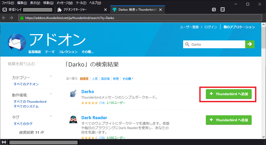Image resolution: width=266 pixels, height=145 pixels.
Task: Open the ツール(T) menu
Action: [x=81, y=3]
